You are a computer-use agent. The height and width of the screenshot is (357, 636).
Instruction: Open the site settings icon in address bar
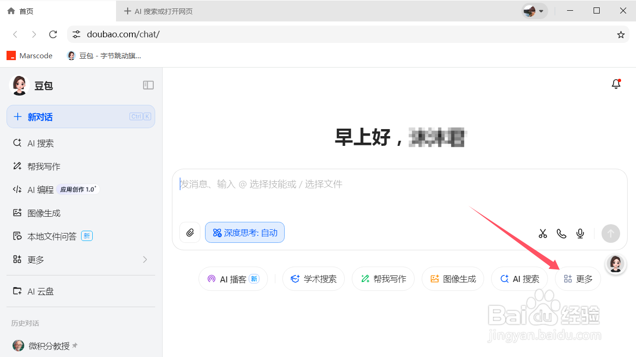click(76, 34)
